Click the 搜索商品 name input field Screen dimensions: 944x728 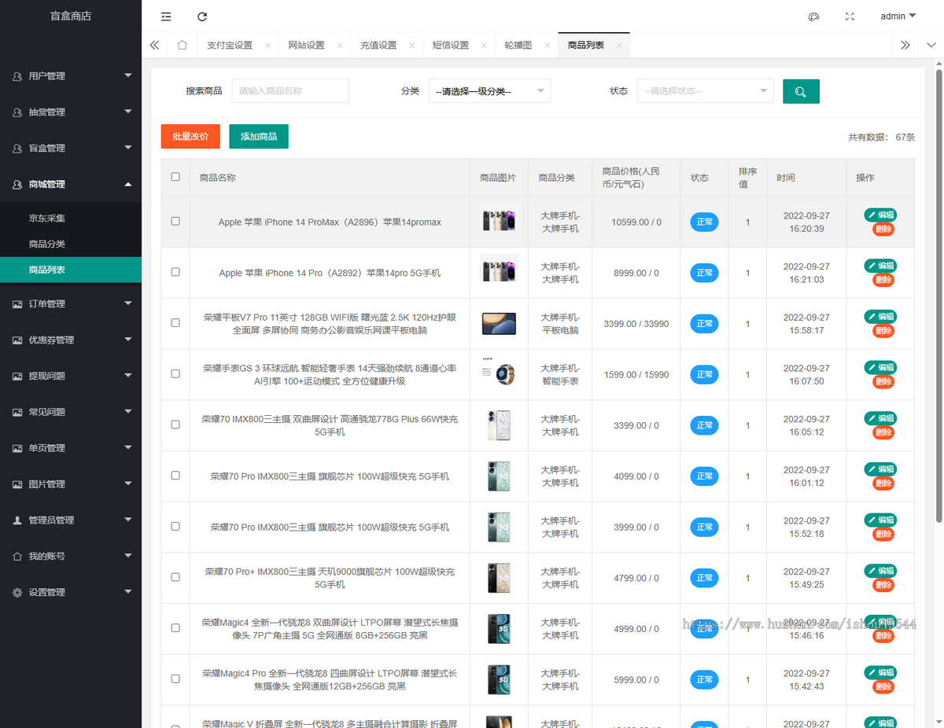[x=290, y=91]
